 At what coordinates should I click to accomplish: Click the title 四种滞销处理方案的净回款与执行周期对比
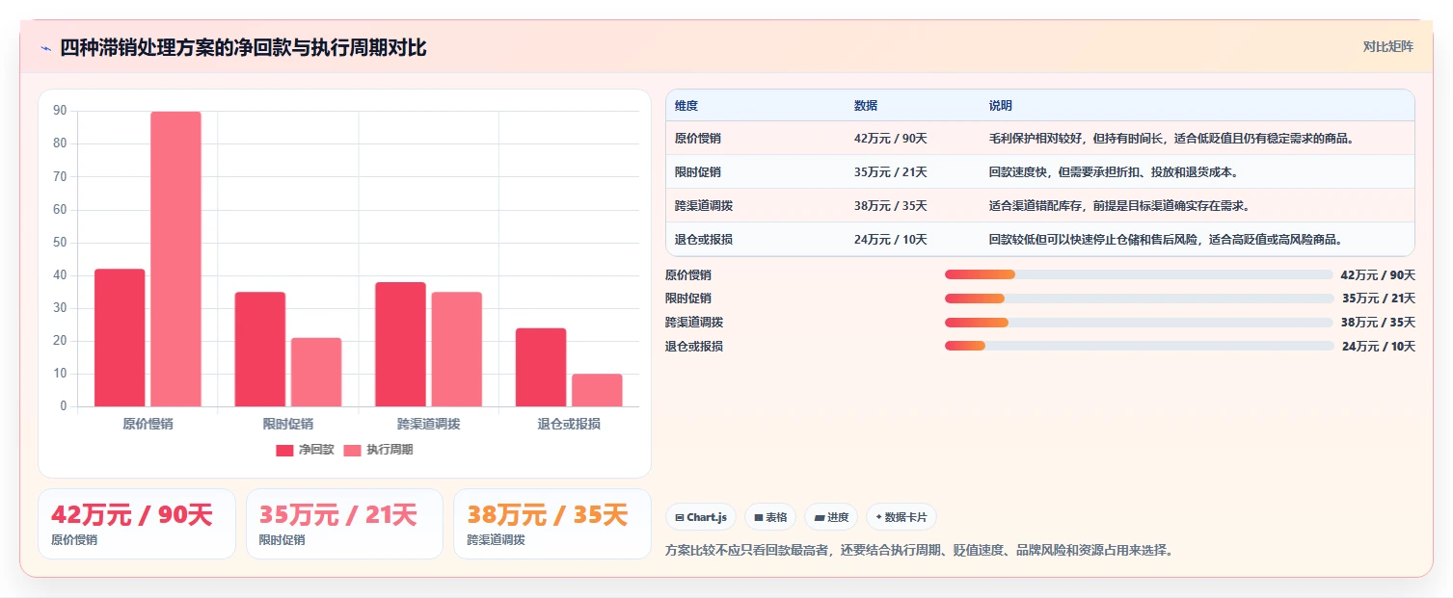(243, 48)
